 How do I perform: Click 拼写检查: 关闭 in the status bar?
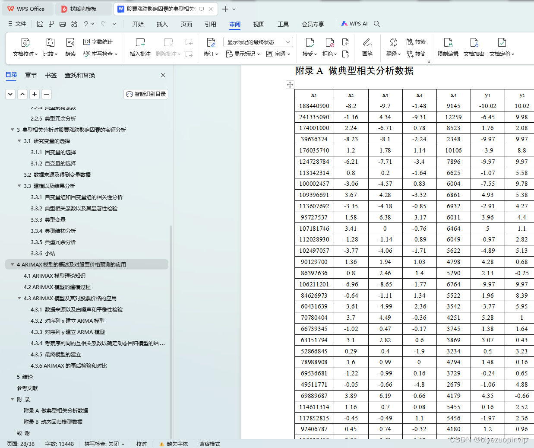(104, 444)
